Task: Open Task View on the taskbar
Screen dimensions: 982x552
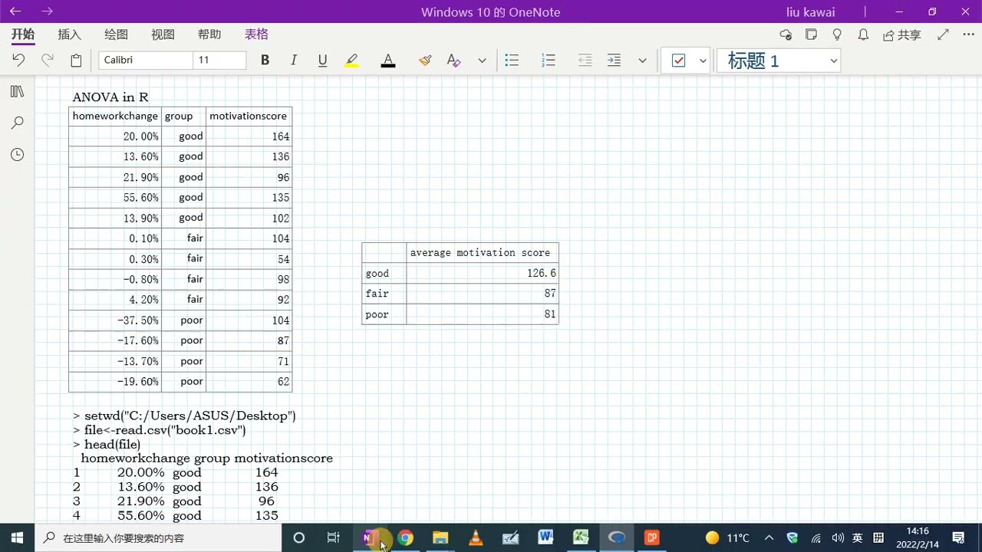Action: [333, 537]
